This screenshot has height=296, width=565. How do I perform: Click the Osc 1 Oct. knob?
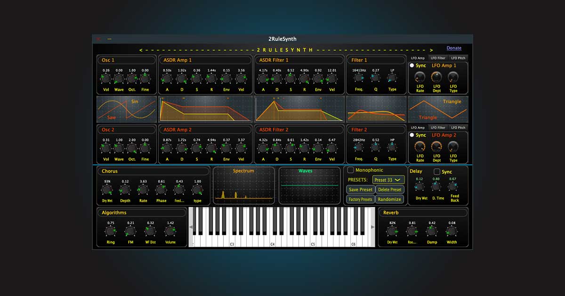tap(132, 78)
